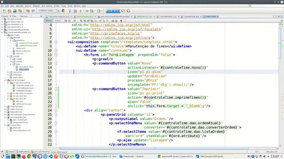The width and height of the screenshot is (284, 159).
Task: Collapse code fold at line 8
Action: point(56,42)
